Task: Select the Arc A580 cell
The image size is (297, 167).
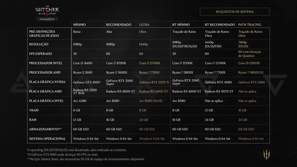Action: tap(80, 101)
